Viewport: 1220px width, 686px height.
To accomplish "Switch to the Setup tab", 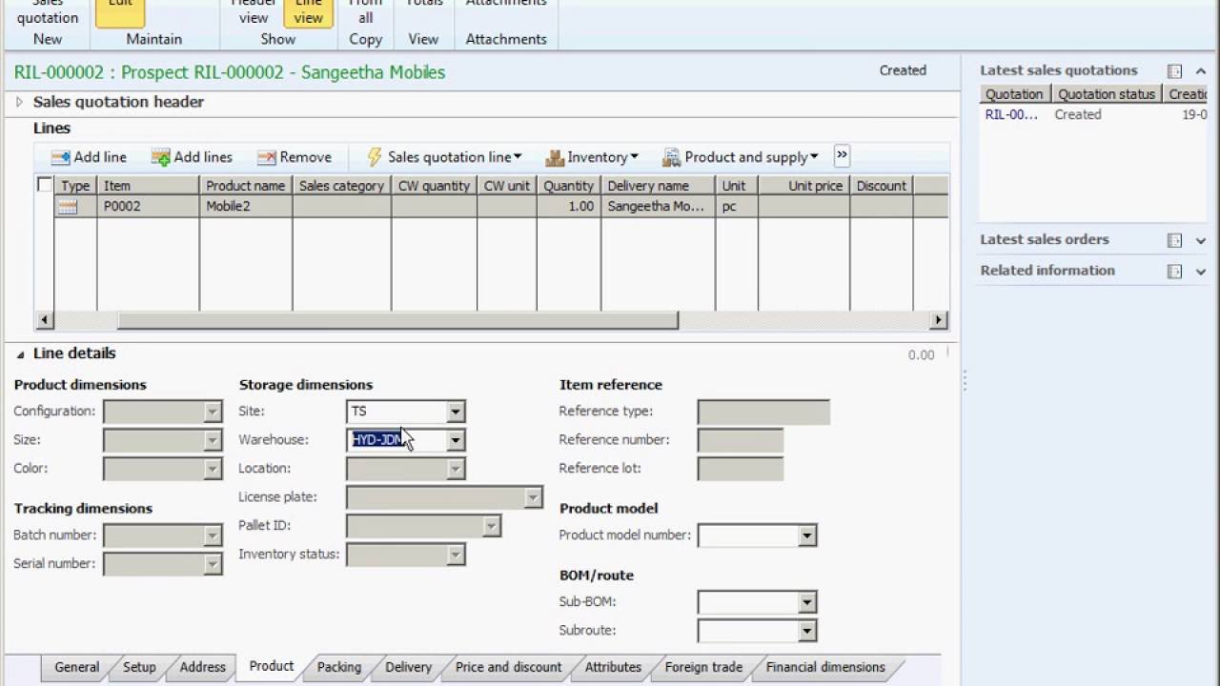I will pyautogui.click(x=139, y=667).
